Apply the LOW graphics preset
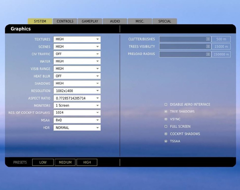 [x=43, y=162]
